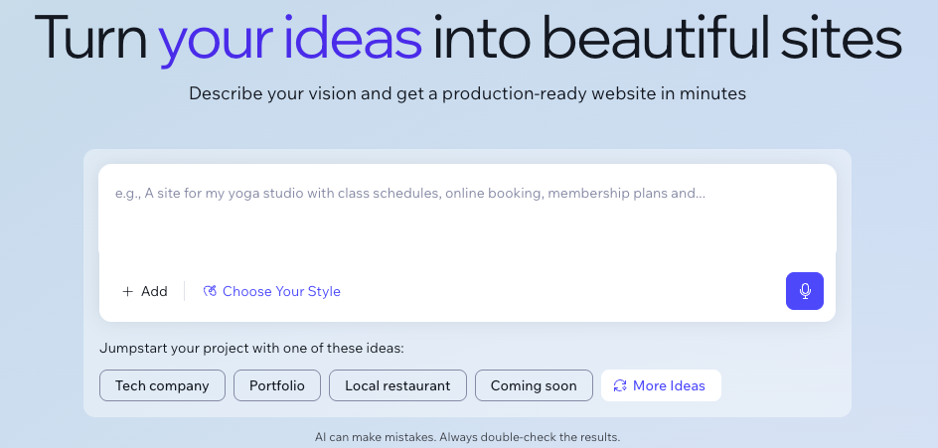Open Choose Your Style options

click(271, 291)
